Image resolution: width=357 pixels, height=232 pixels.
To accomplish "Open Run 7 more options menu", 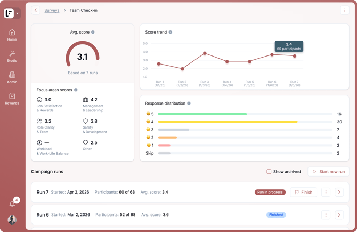I will pos(326,192).
